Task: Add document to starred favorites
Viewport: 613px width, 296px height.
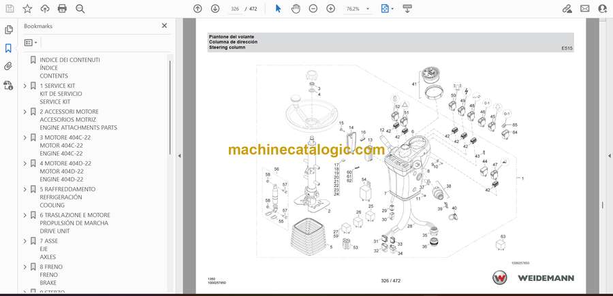Action: [27, 9]
